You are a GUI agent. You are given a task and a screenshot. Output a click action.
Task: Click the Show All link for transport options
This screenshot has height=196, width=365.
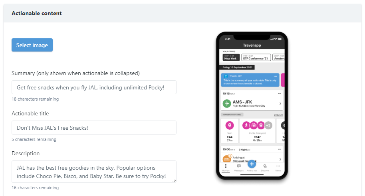pyautogui.click(x=278, y=115)
